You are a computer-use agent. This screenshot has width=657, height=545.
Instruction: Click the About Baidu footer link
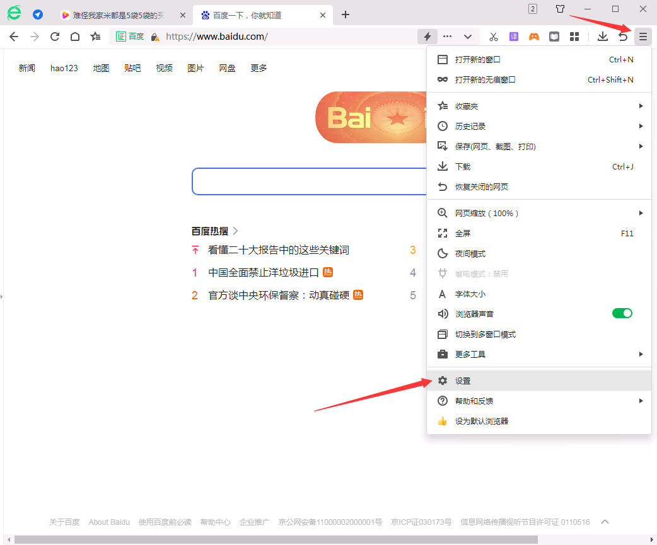click(x=109, y=522)
